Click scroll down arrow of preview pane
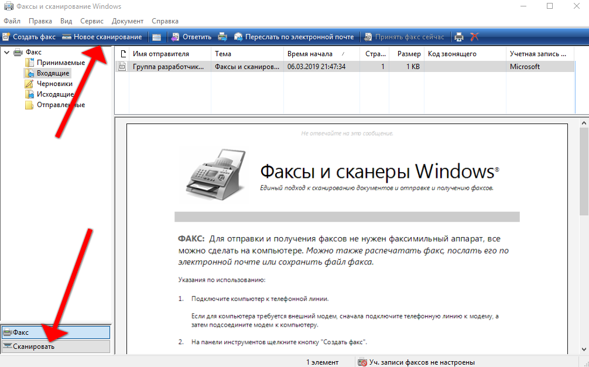589x367 pixels. coord(584,349)
